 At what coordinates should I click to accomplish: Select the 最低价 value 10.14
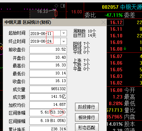(x=48, y=73)
